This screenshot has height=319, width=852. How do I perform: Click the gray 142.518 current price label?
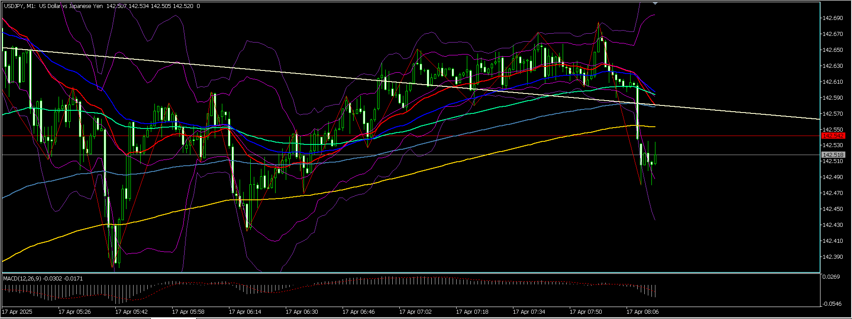[x=833, y=155]
